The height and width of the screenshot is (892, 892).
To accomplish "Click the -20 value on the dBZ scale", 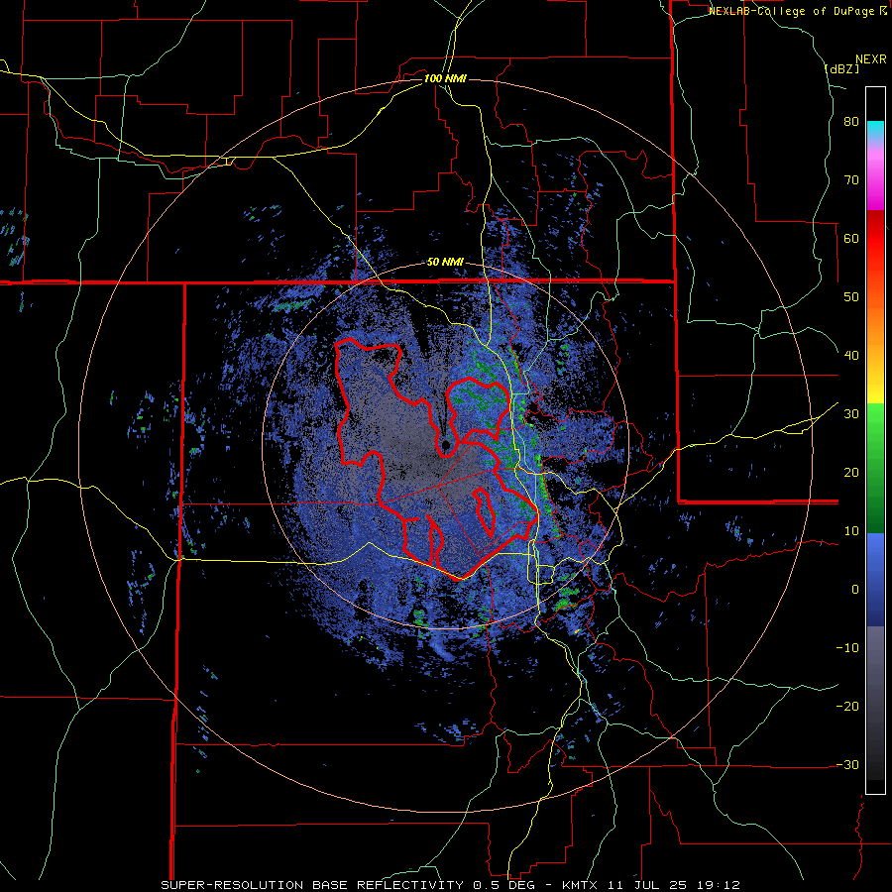I will [847, 707].
